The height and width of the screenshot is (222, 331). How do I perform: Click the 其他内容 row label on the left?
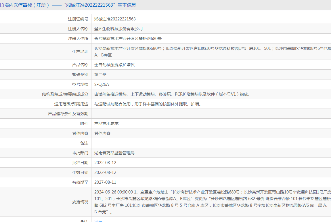pos(80,133)
